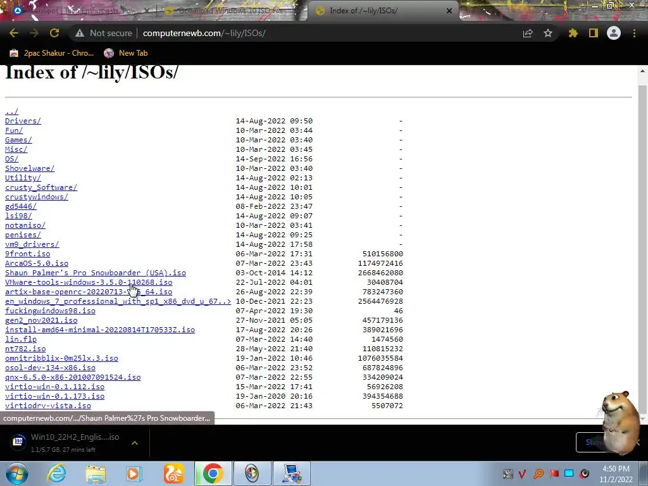
Task: Open the orange magnifier tray icon
Action: pyautogui.click(x=539, y=473)
